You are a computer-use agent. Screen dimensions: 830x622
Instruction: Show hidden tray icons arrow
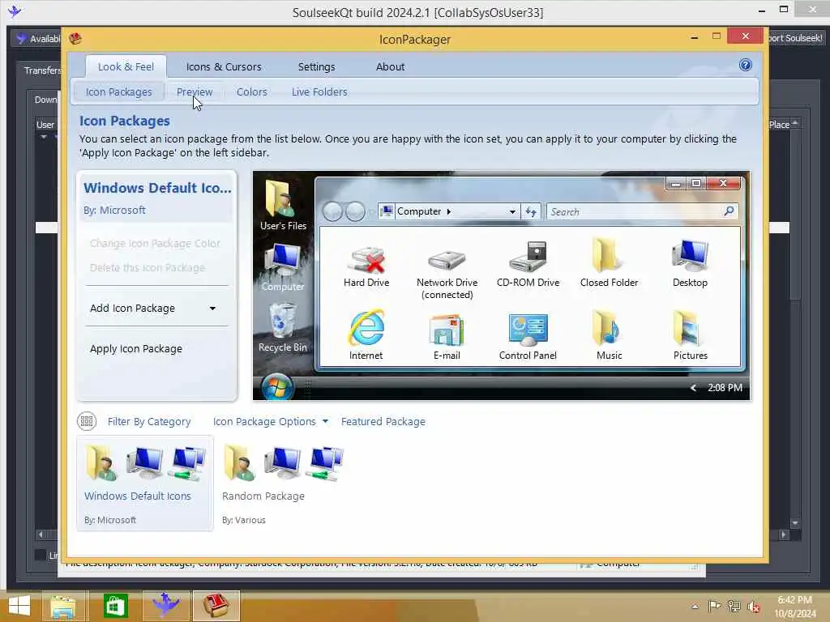[x=695, y=607]
